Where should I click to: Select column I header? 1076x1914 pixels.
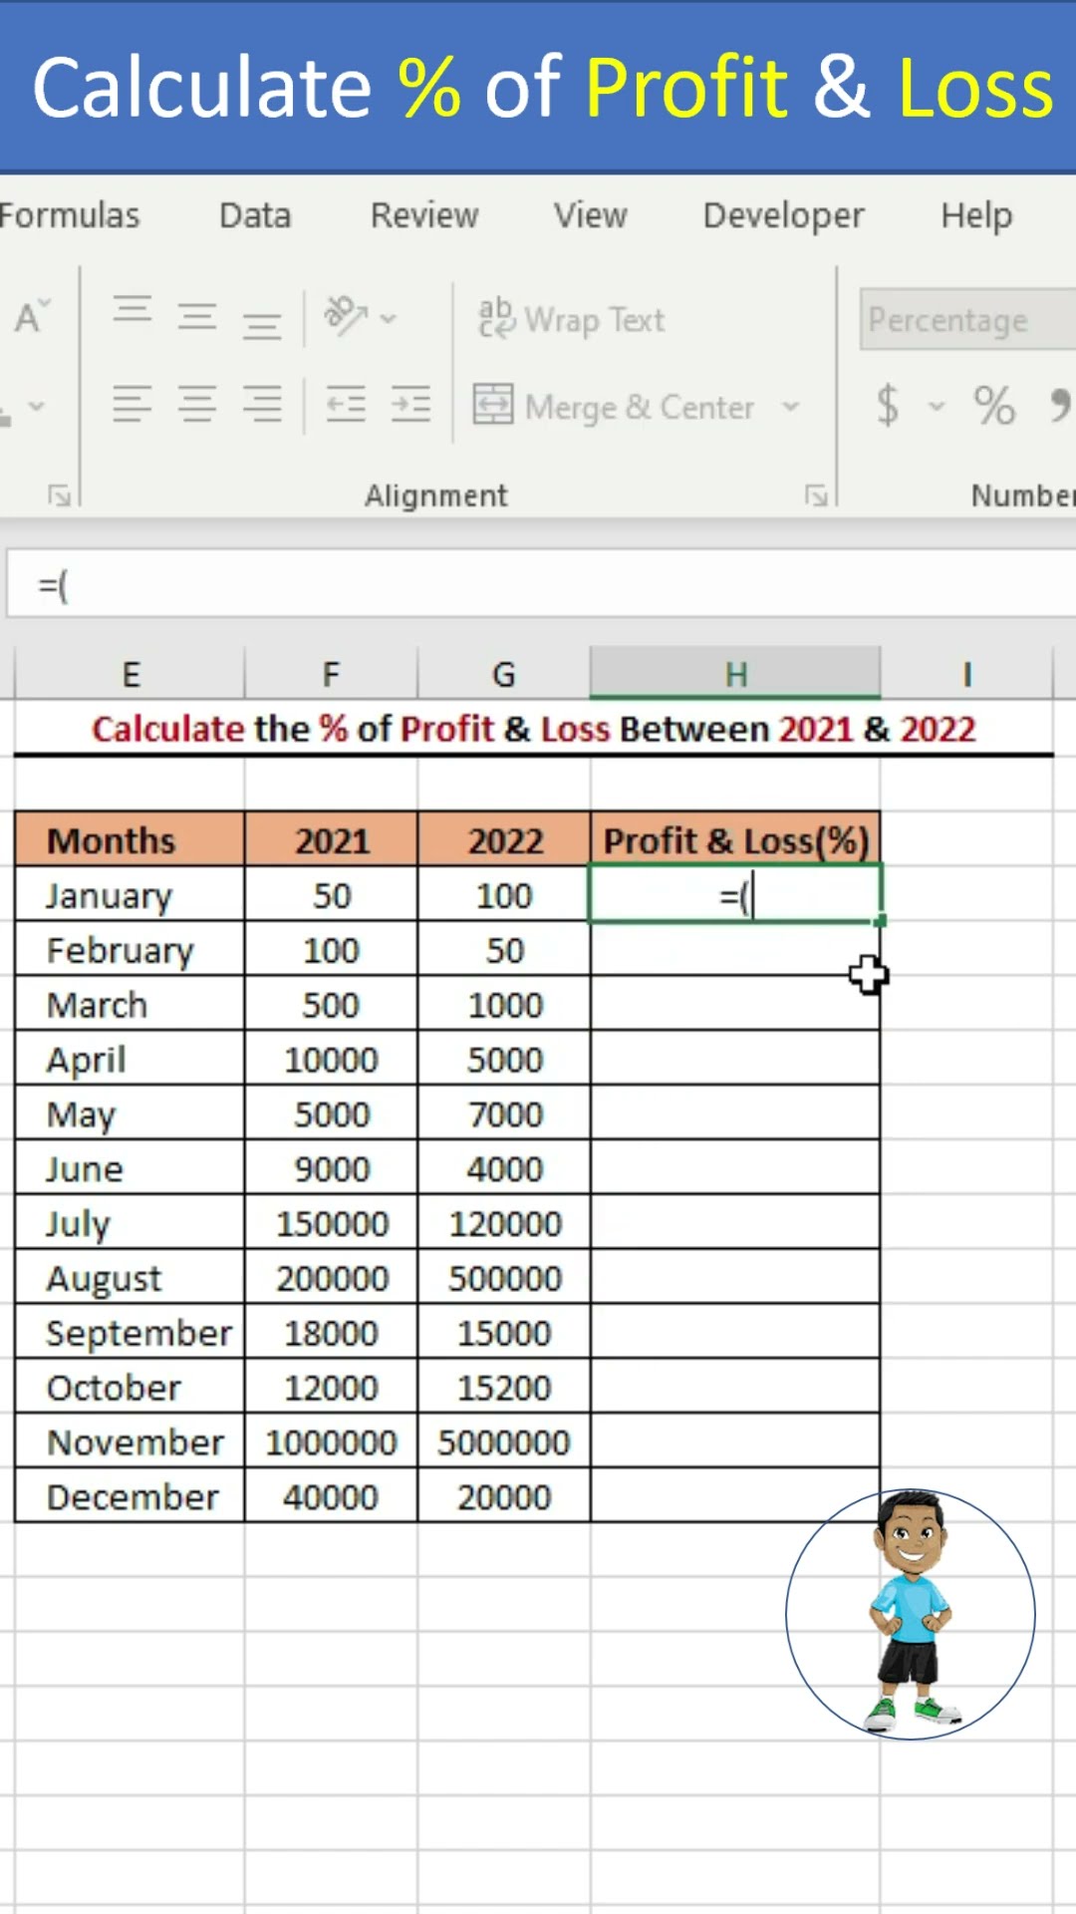click(966, 674)
